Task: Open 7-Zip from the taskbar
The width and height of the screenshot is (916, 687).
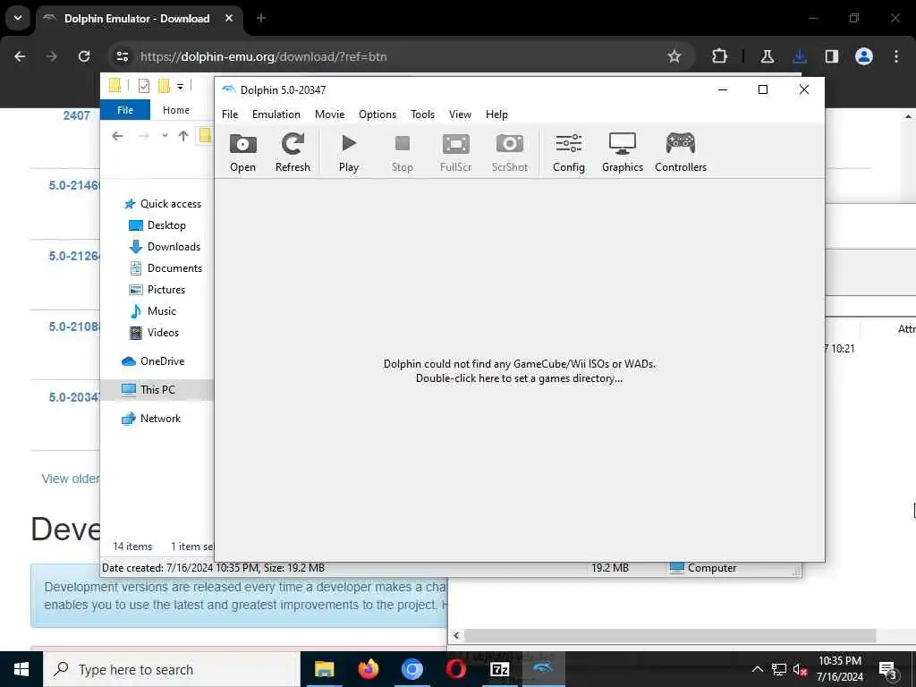Action: (x=499, y=669)
